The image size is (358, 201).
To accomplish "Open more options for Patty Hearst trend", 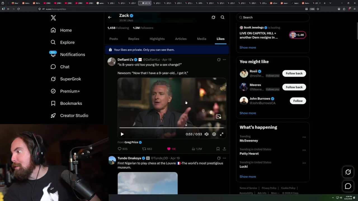I will 304,150.
